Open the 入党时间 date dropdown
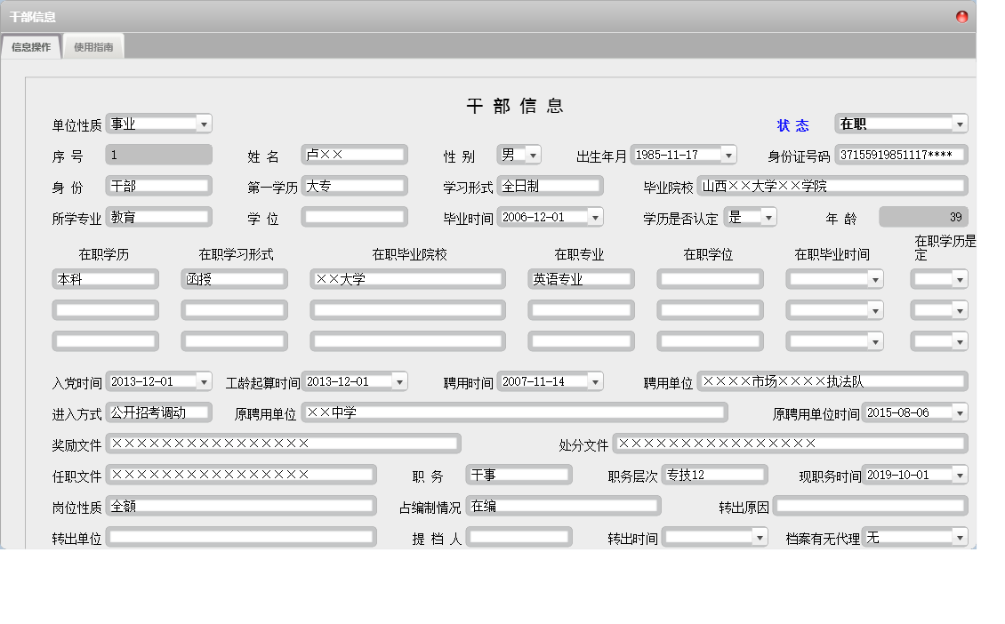 point(204,382)
